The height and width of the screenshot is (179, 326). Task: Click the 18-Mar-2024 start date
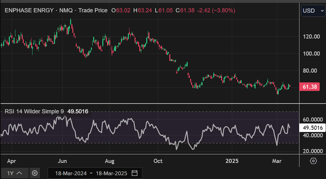coord(71,173)
